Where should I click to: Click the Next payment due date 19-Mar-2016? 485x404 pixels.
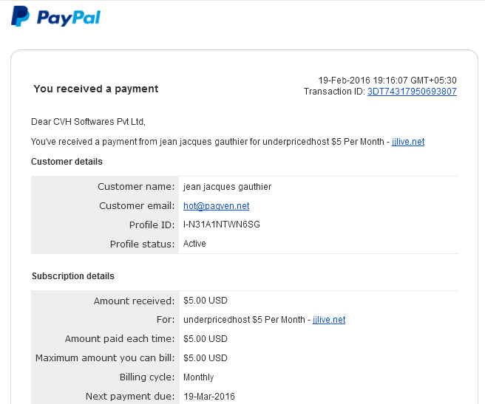tap(209, 397)
